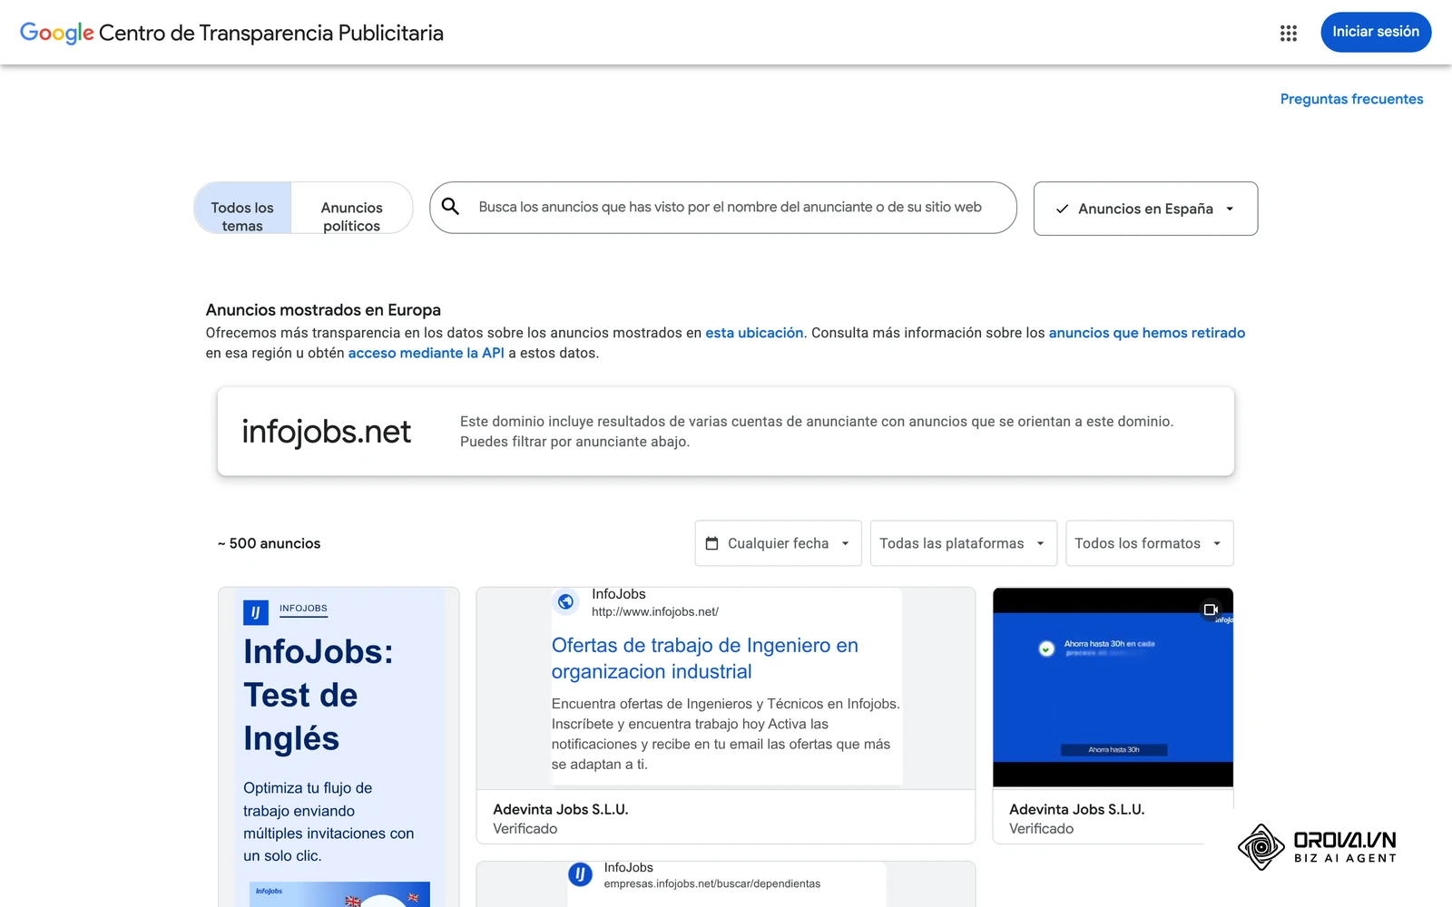Click empresas.infojobs.net/buscar/dependientas URL
The image size is (1452, 907).
711,883
